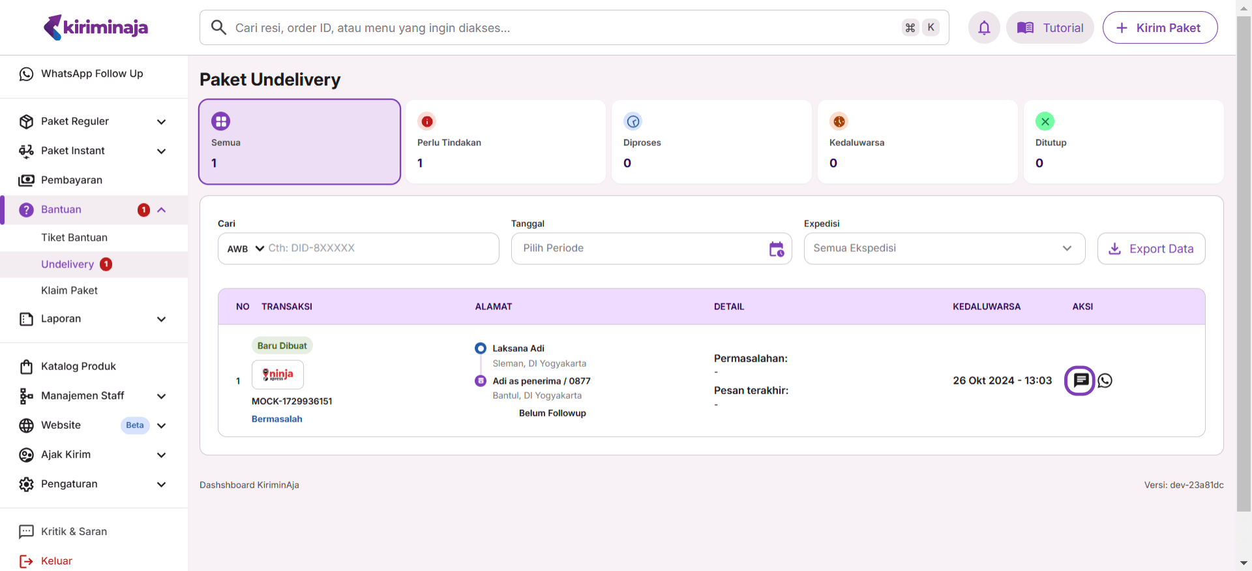The width and height of the screenshot is (1252, 571).
Task: Click the Export Data button
Action: coord(1151,249)
